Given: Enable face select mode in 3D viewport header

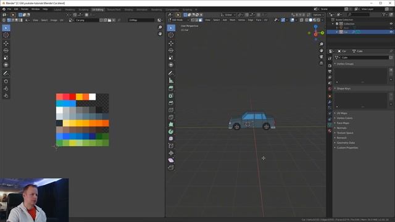Looking at the screenshot, I should (x=201, y=20).
